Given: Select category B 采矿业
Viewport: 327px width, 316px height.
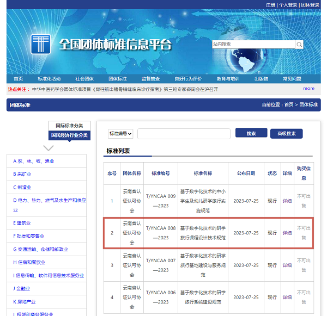Looking at the screenshot, I should point(22,174).
